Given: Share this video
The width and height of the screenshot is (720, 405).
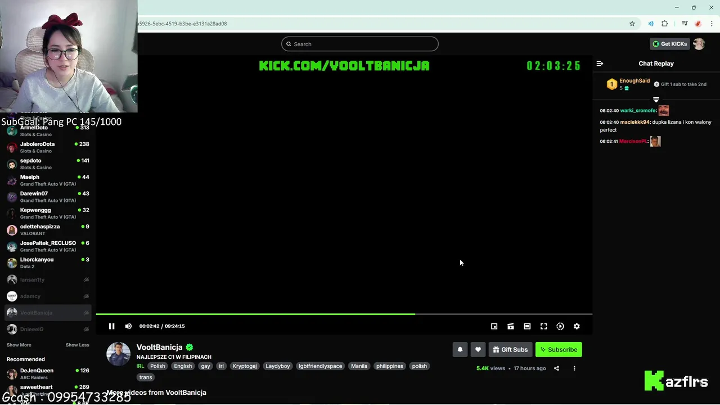Looking at the screenshot, I should click(556, 368).
